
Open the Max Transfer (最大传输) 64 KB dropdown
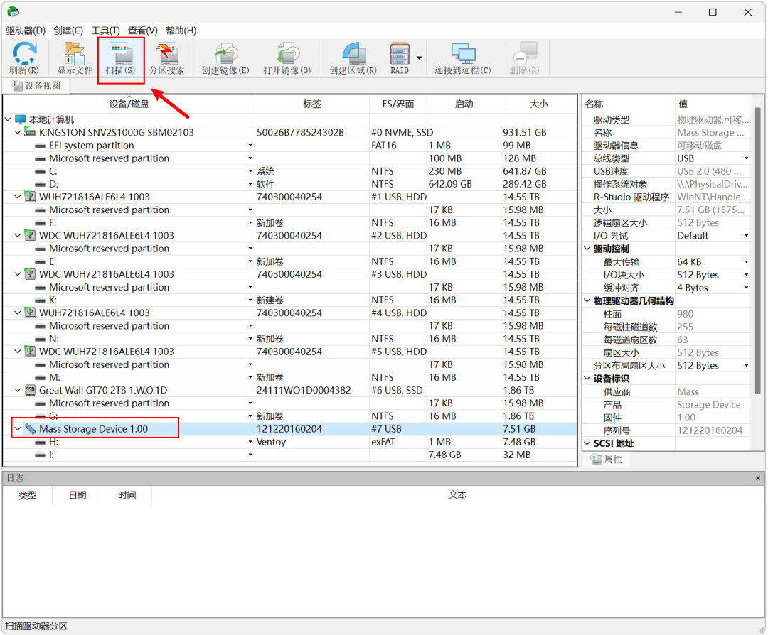[x=746, y=261]
